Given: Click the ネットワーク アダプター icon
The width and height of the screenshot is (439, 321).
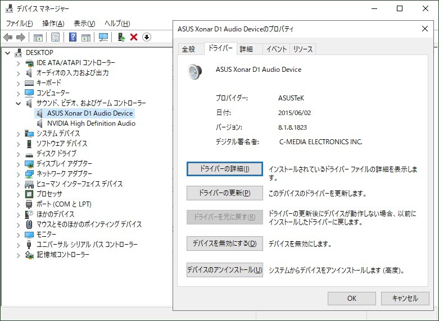Looking at the screenshot, I should [29, 174].
